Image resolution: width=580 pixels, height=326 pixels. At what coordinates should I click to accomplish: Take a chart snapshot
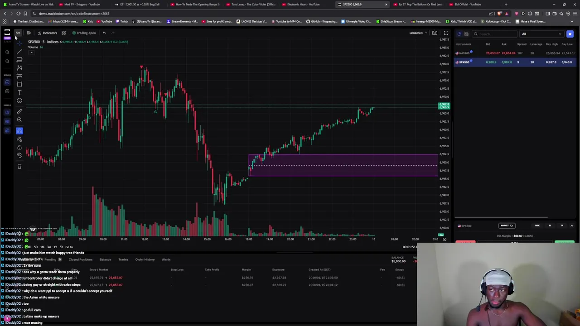(435, 33)
